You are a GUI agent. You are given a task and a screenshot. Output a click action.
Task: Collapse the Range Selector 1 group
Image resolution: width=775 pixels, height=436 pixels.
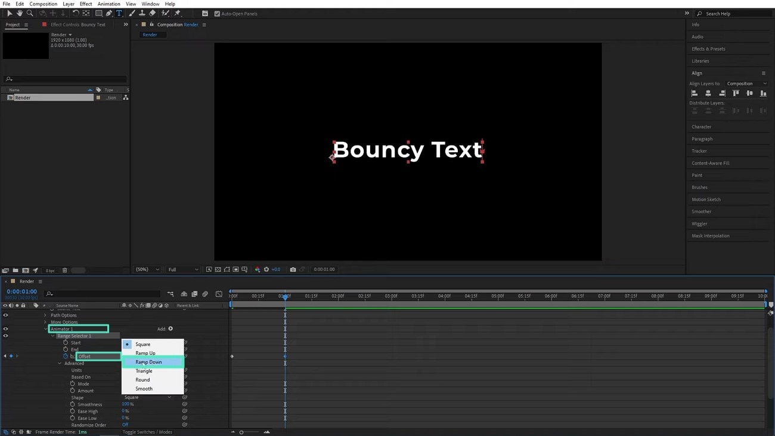tap(52, 336)
